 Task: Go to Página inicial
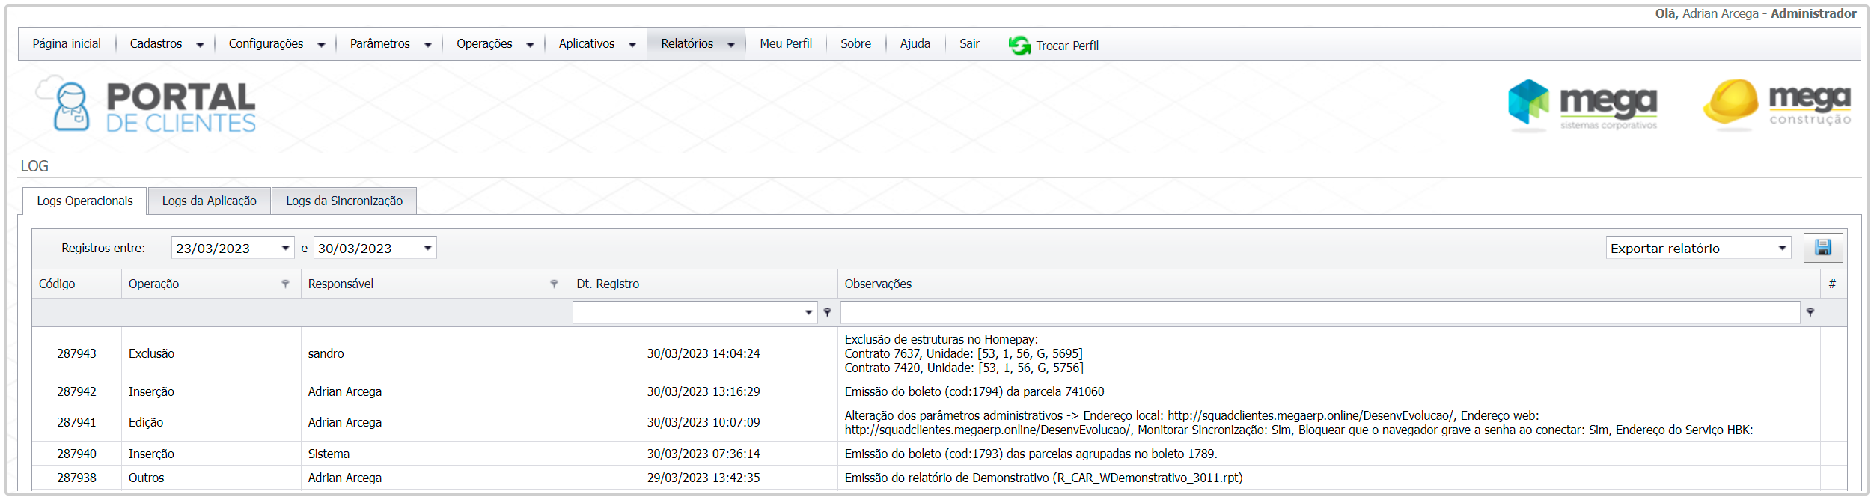coord(67,44)
